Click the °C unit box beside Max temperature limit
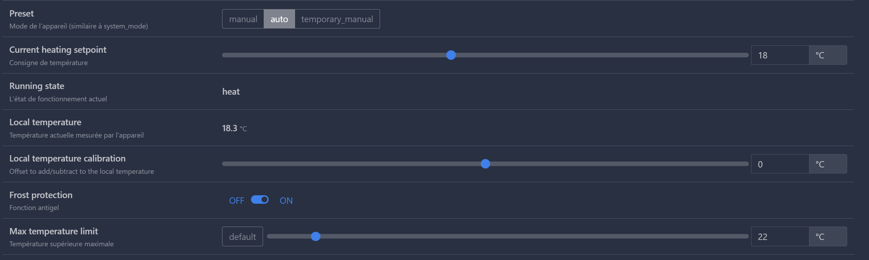The width and height of the screenshot is (869, 260). point(827,236)
